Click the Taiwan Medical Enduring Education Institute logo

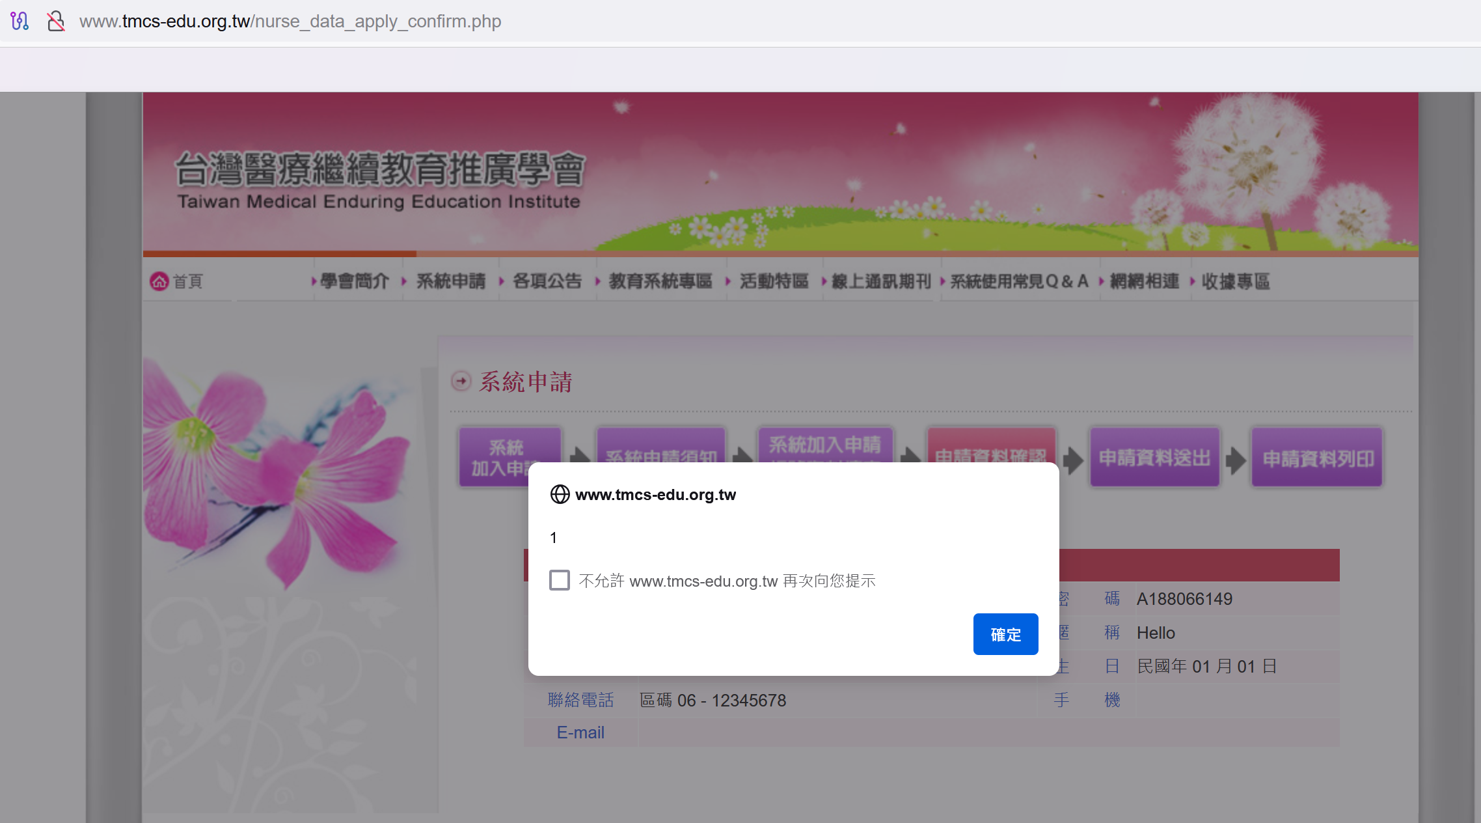[x=380, y=180]
